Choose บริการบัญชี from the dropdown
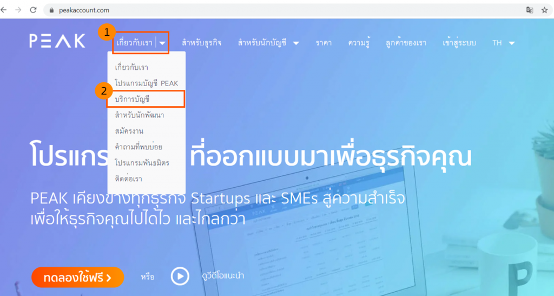Image resolution: width=554 pixels, height=296 pixels. pyautogui.click(x=132, y=99)
